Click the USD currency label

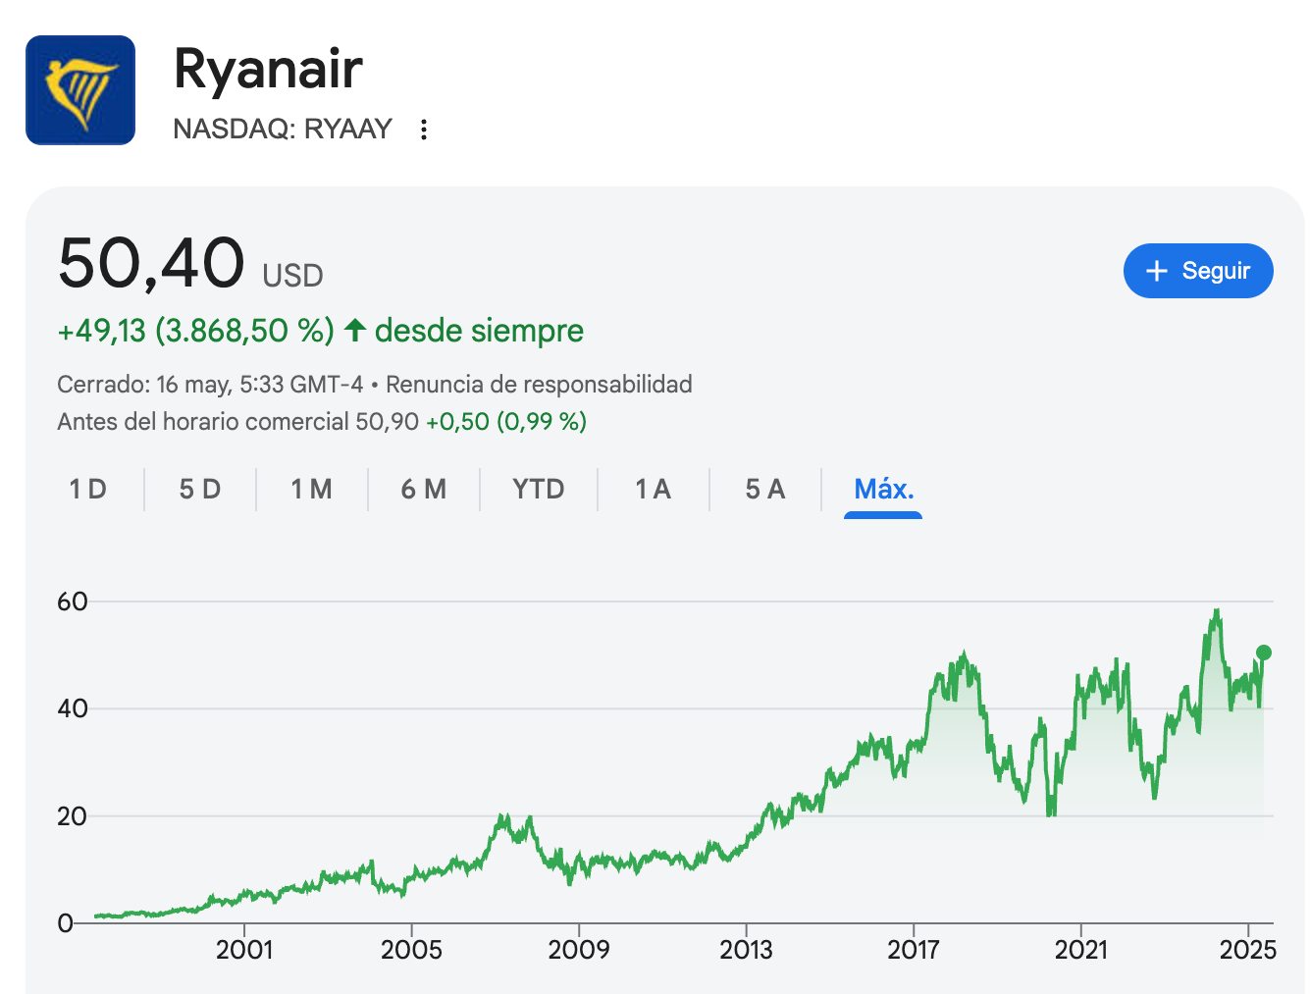click(292, 276)
